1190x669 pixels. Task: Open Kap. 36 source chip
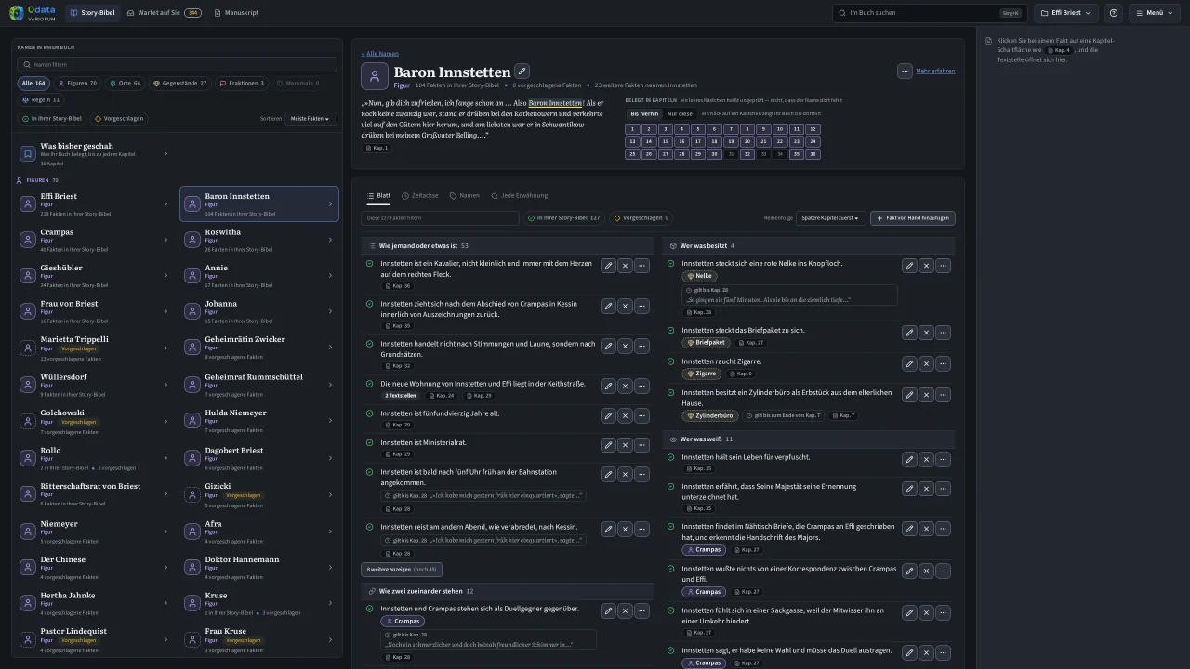398,286
